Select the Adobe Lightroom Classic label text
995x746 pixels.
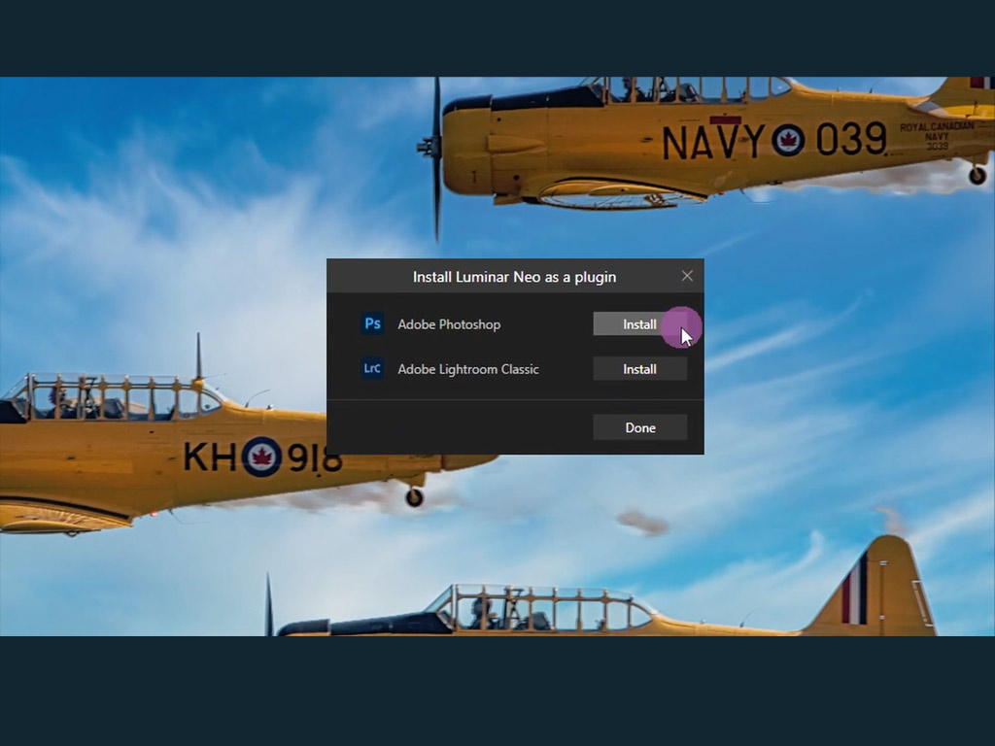click(x=467, y=369)
